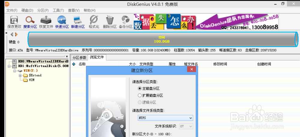This screenshot has width=300, height=137.
Task: Click the Save Changes (保存更改) toolbar icon
Action: [x=14, y=22]
